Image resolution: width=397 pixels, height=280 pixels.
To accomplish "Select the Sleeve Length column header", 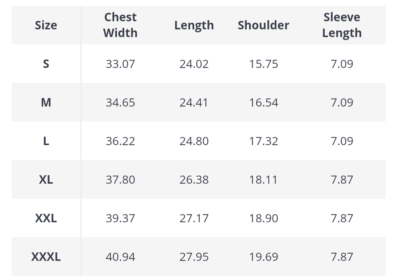I will click(342, 25).
